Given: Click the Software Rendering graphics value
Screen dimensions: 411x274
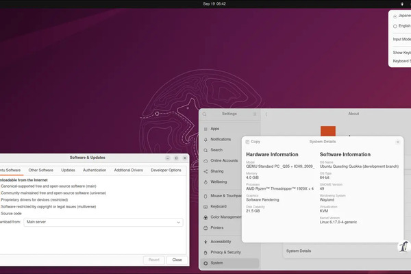Looking at the screenshot, I should click(262, 200).
